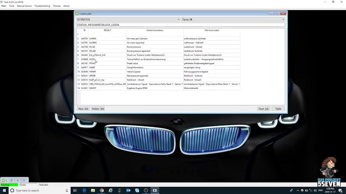Select the 'Motordrehzahl' cell
Viewport: 346px width, 194px height.
point(212,88)
